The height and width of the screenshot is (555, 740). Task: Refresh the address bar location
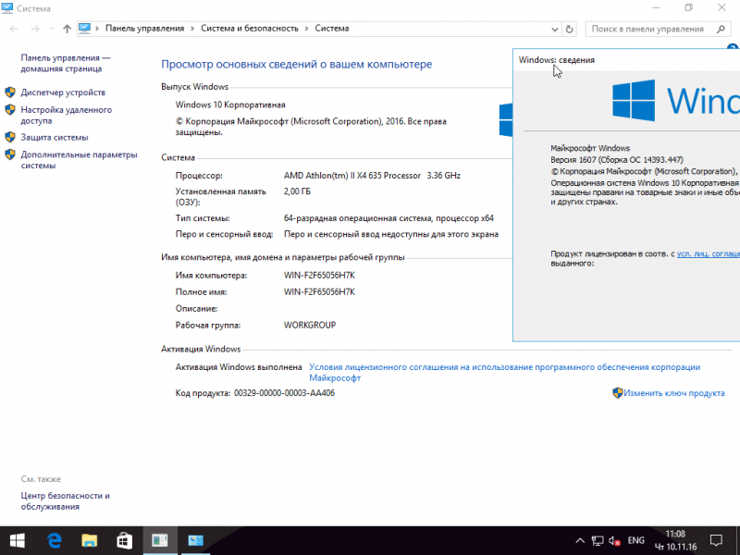(569, 29)
